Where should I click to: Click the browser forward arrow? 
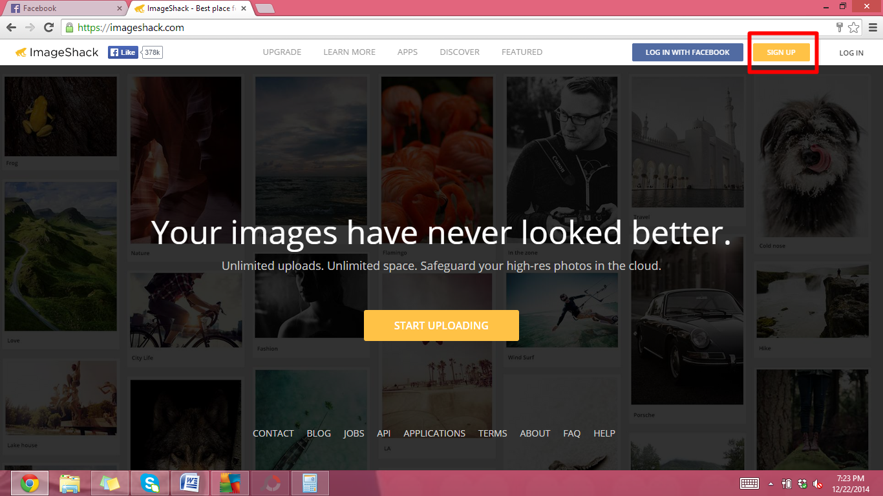pyautogui.click(x=30, y=27)
